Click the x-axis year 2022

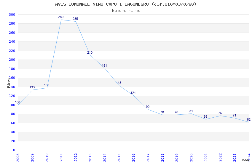tap(220, 157)
